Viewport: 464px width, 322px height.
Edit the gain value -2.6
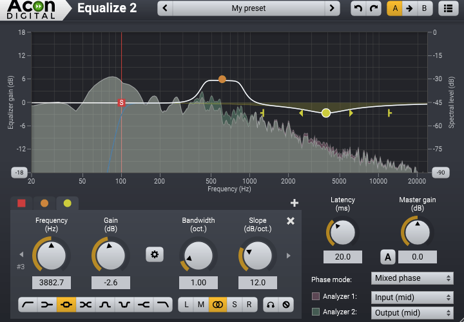[111, 283]
